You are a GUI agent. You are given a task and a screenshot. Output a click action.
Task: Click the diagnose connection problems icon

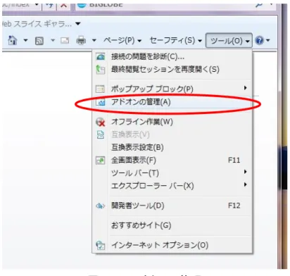pyautogui.click(x=101, y=56)
